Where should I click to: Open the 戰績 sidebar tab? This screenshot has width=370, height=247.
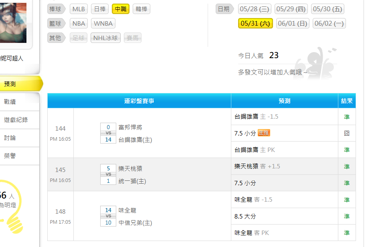tap(20, 102)
